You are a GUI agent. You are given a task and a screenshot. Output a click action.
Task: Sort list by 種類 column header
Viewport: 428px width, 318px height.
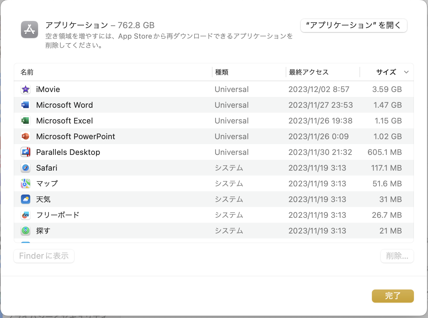coord(222,72)
